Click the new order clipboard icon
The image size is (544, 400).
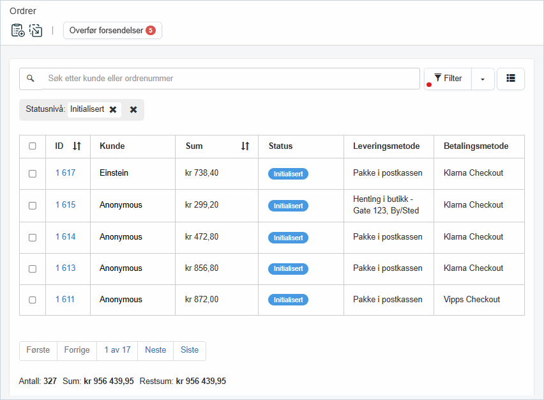coord(18,30)
